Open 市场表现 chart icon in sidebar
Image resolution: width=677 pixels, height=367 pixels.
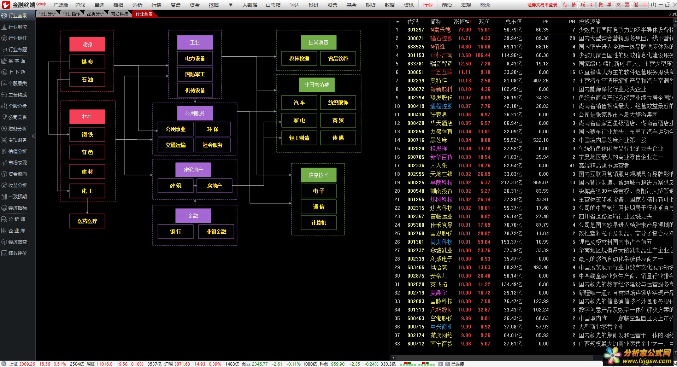click(4, 163)
